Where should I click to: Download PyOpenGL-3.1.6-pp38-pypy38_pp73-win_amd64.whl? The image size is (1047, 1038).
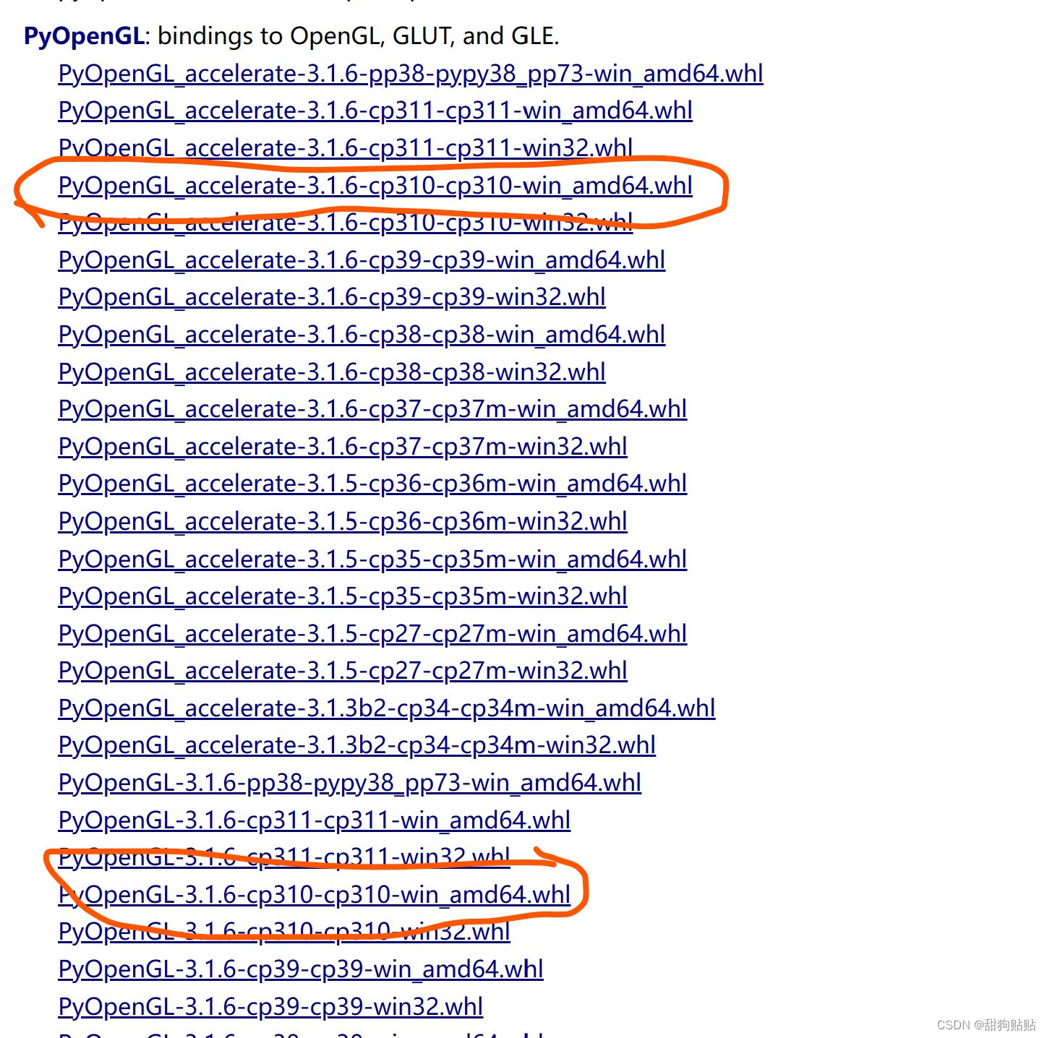click(350, 783)
